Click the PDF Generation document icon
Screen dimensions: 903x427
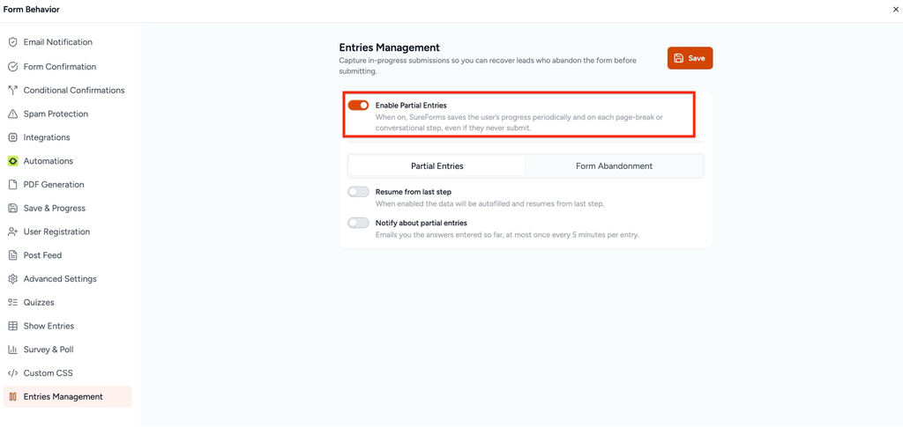tap(12, 185)
